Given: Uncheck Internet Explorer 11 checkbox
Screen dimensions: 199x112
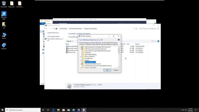Looking at the screenshot, I should (x=82, y=62).
